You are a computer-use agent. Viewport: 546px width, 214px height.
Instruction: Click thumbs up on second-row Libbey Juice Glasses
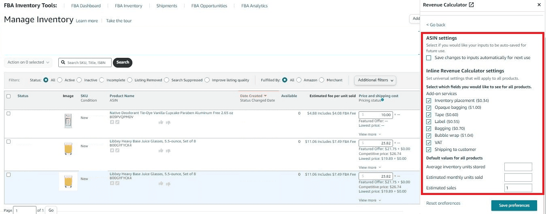[161, 150]
